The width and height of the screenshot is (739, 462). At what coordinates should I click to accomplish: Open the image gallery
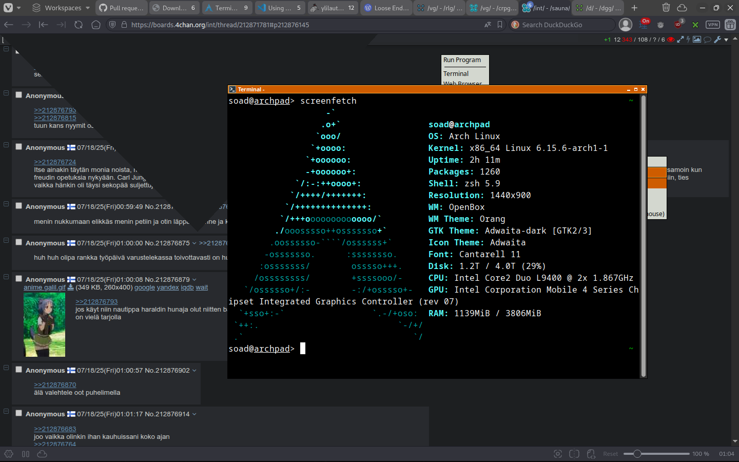[697, 40]
